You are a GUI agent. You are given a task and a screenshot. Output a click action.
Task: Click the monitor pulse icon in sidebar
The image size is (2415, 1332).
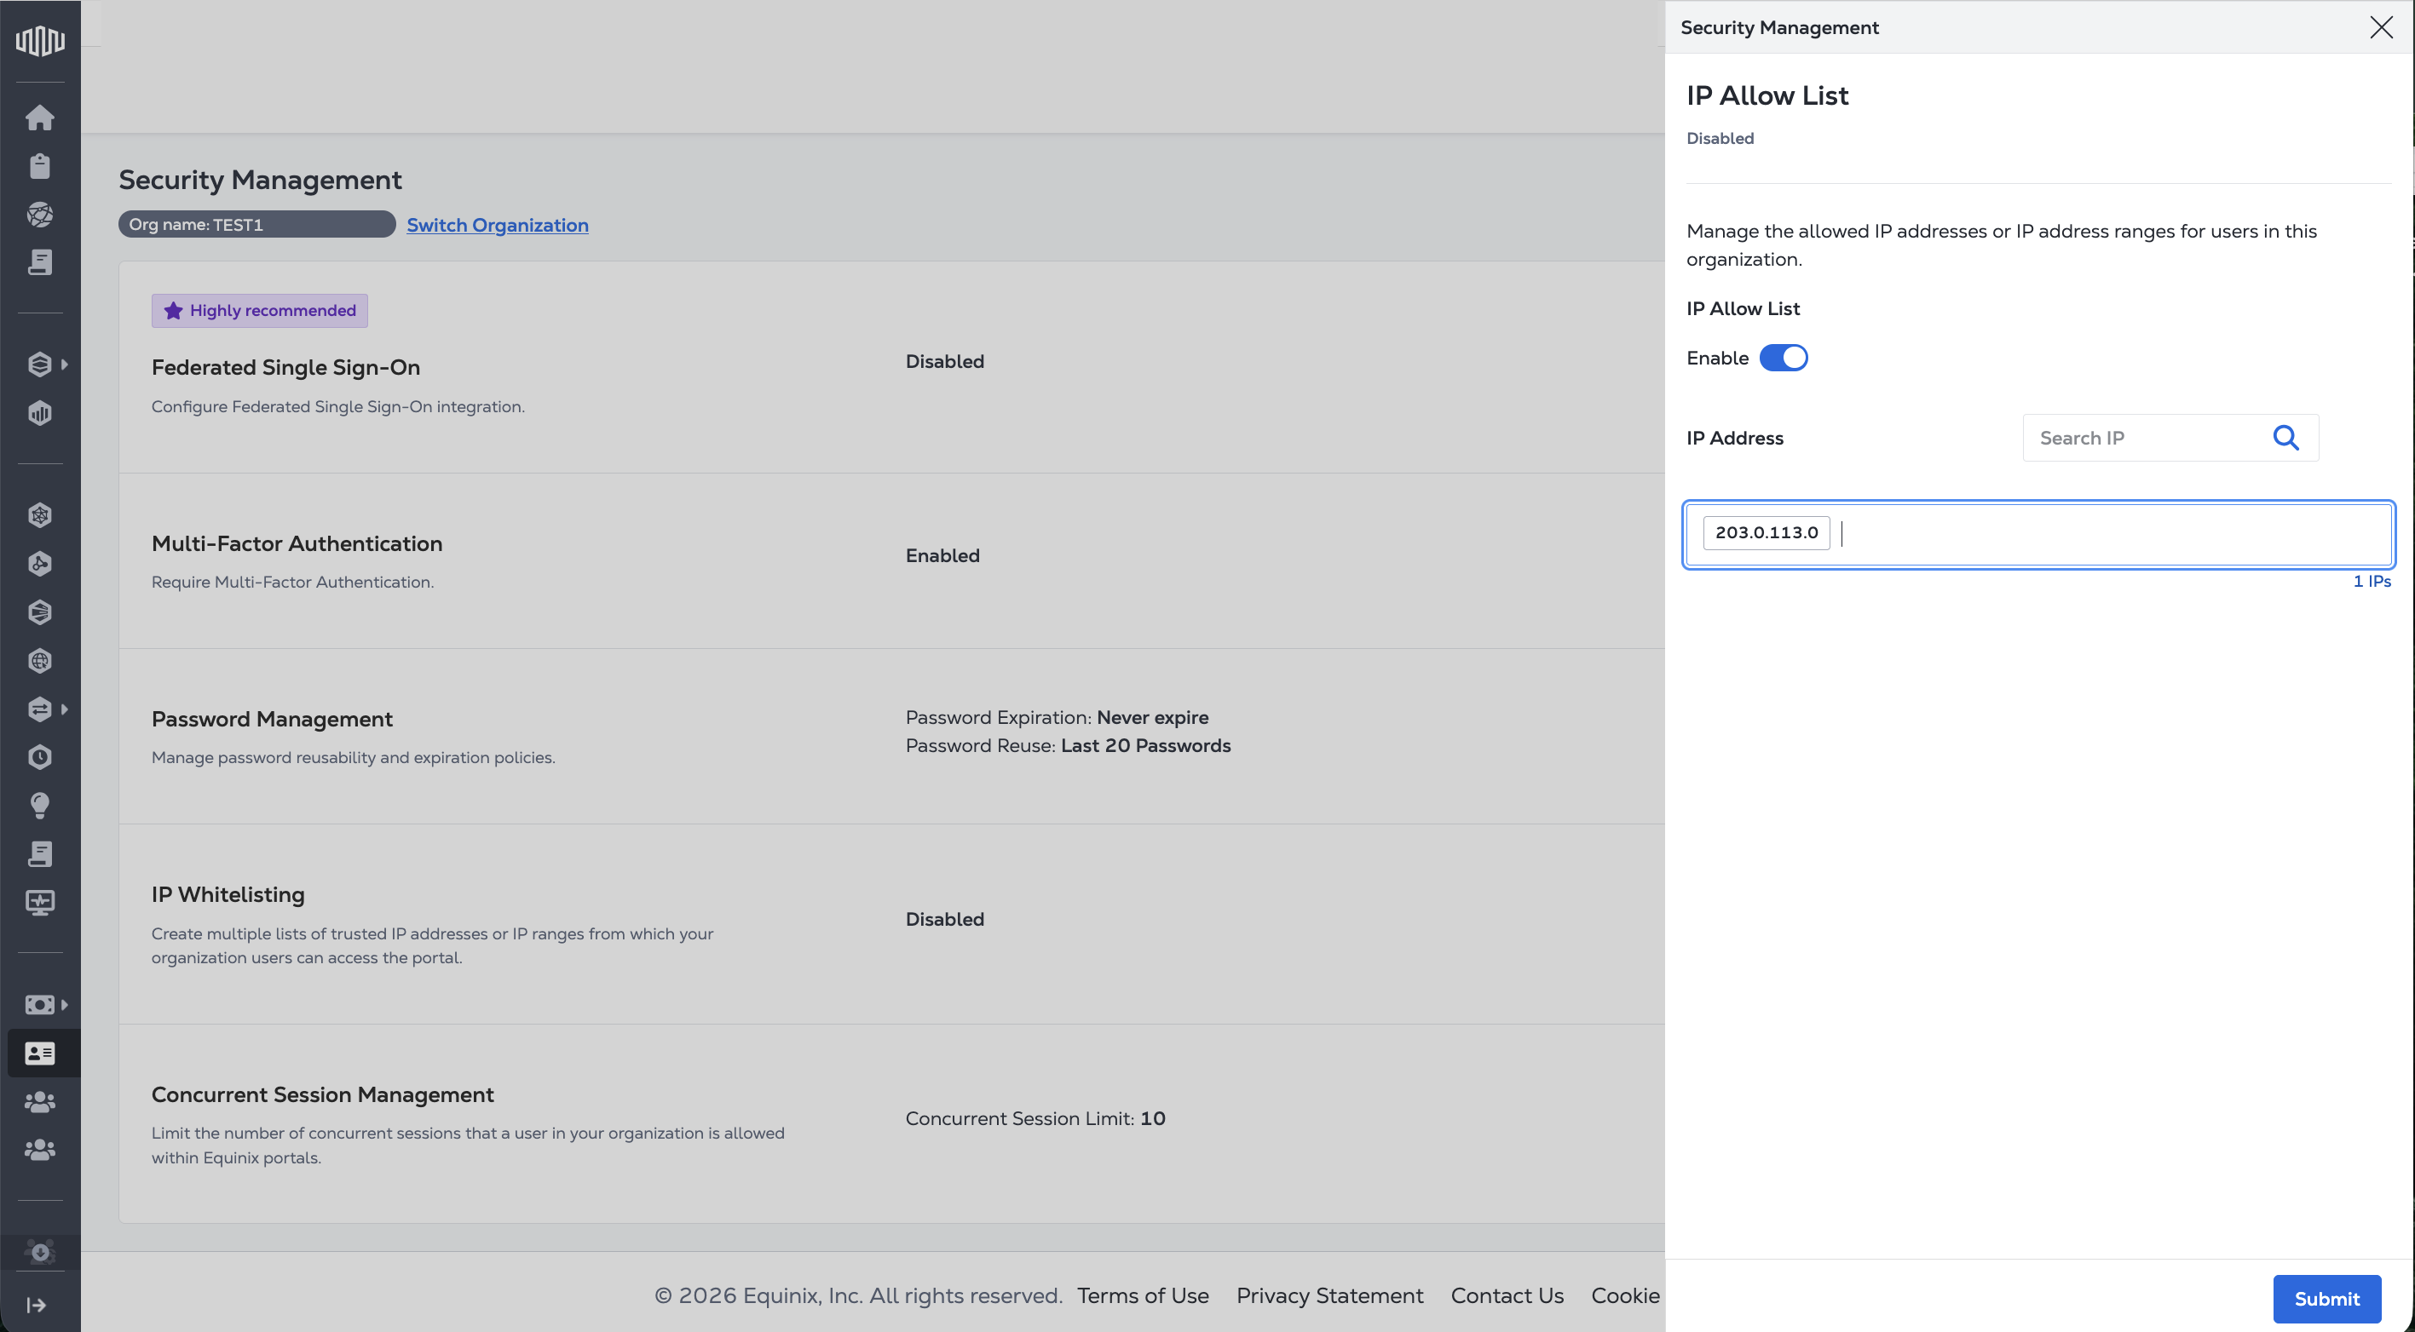pyautogui.click(x=39, y=902)
